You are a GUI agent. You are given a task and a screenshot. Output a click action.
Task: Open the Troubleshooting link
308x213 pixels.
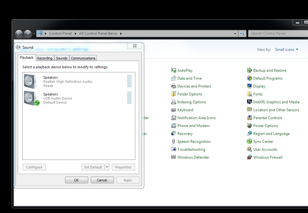point(191,149)
